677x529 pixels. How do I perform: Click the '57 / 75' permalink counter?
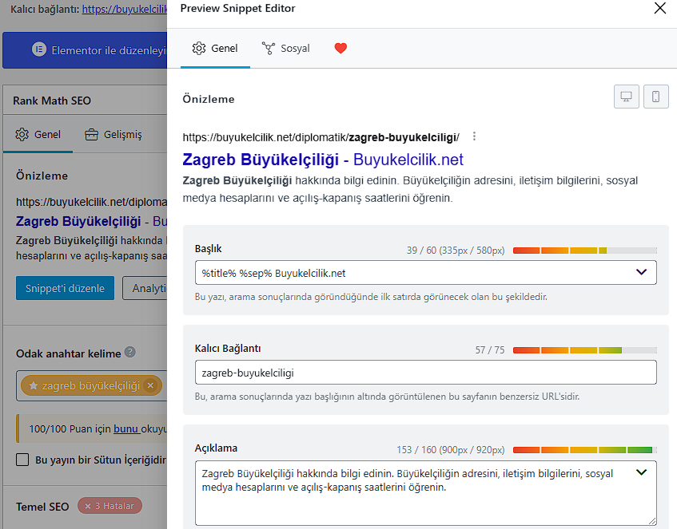(490, 350)
